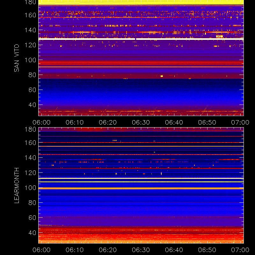Choose the 180 frequency label on Learmonth axis
255x255 pixels.
coord(30,129)
